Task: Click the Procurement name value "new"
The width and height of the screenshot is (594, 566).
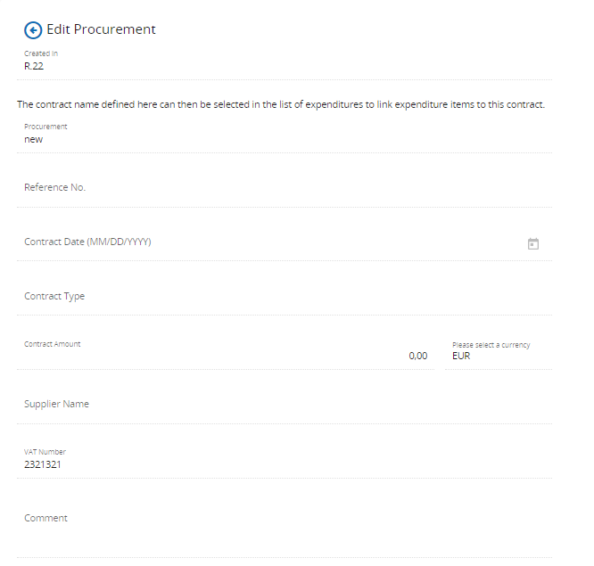Action: click(34, 139)
